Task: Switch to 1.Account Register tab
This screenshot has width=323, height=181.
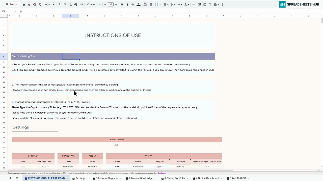Action: [x=107, y=178]
